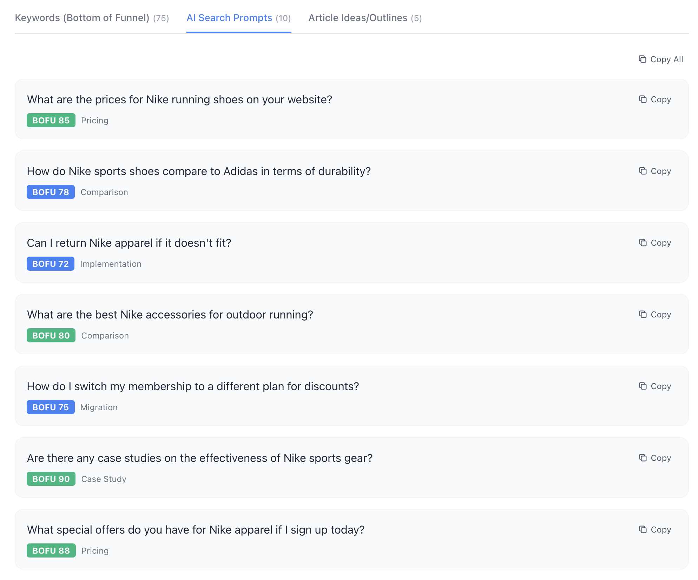Click the BOFU 85 badge
Viewport: 698px width, 580px height.
coord(51,120)
